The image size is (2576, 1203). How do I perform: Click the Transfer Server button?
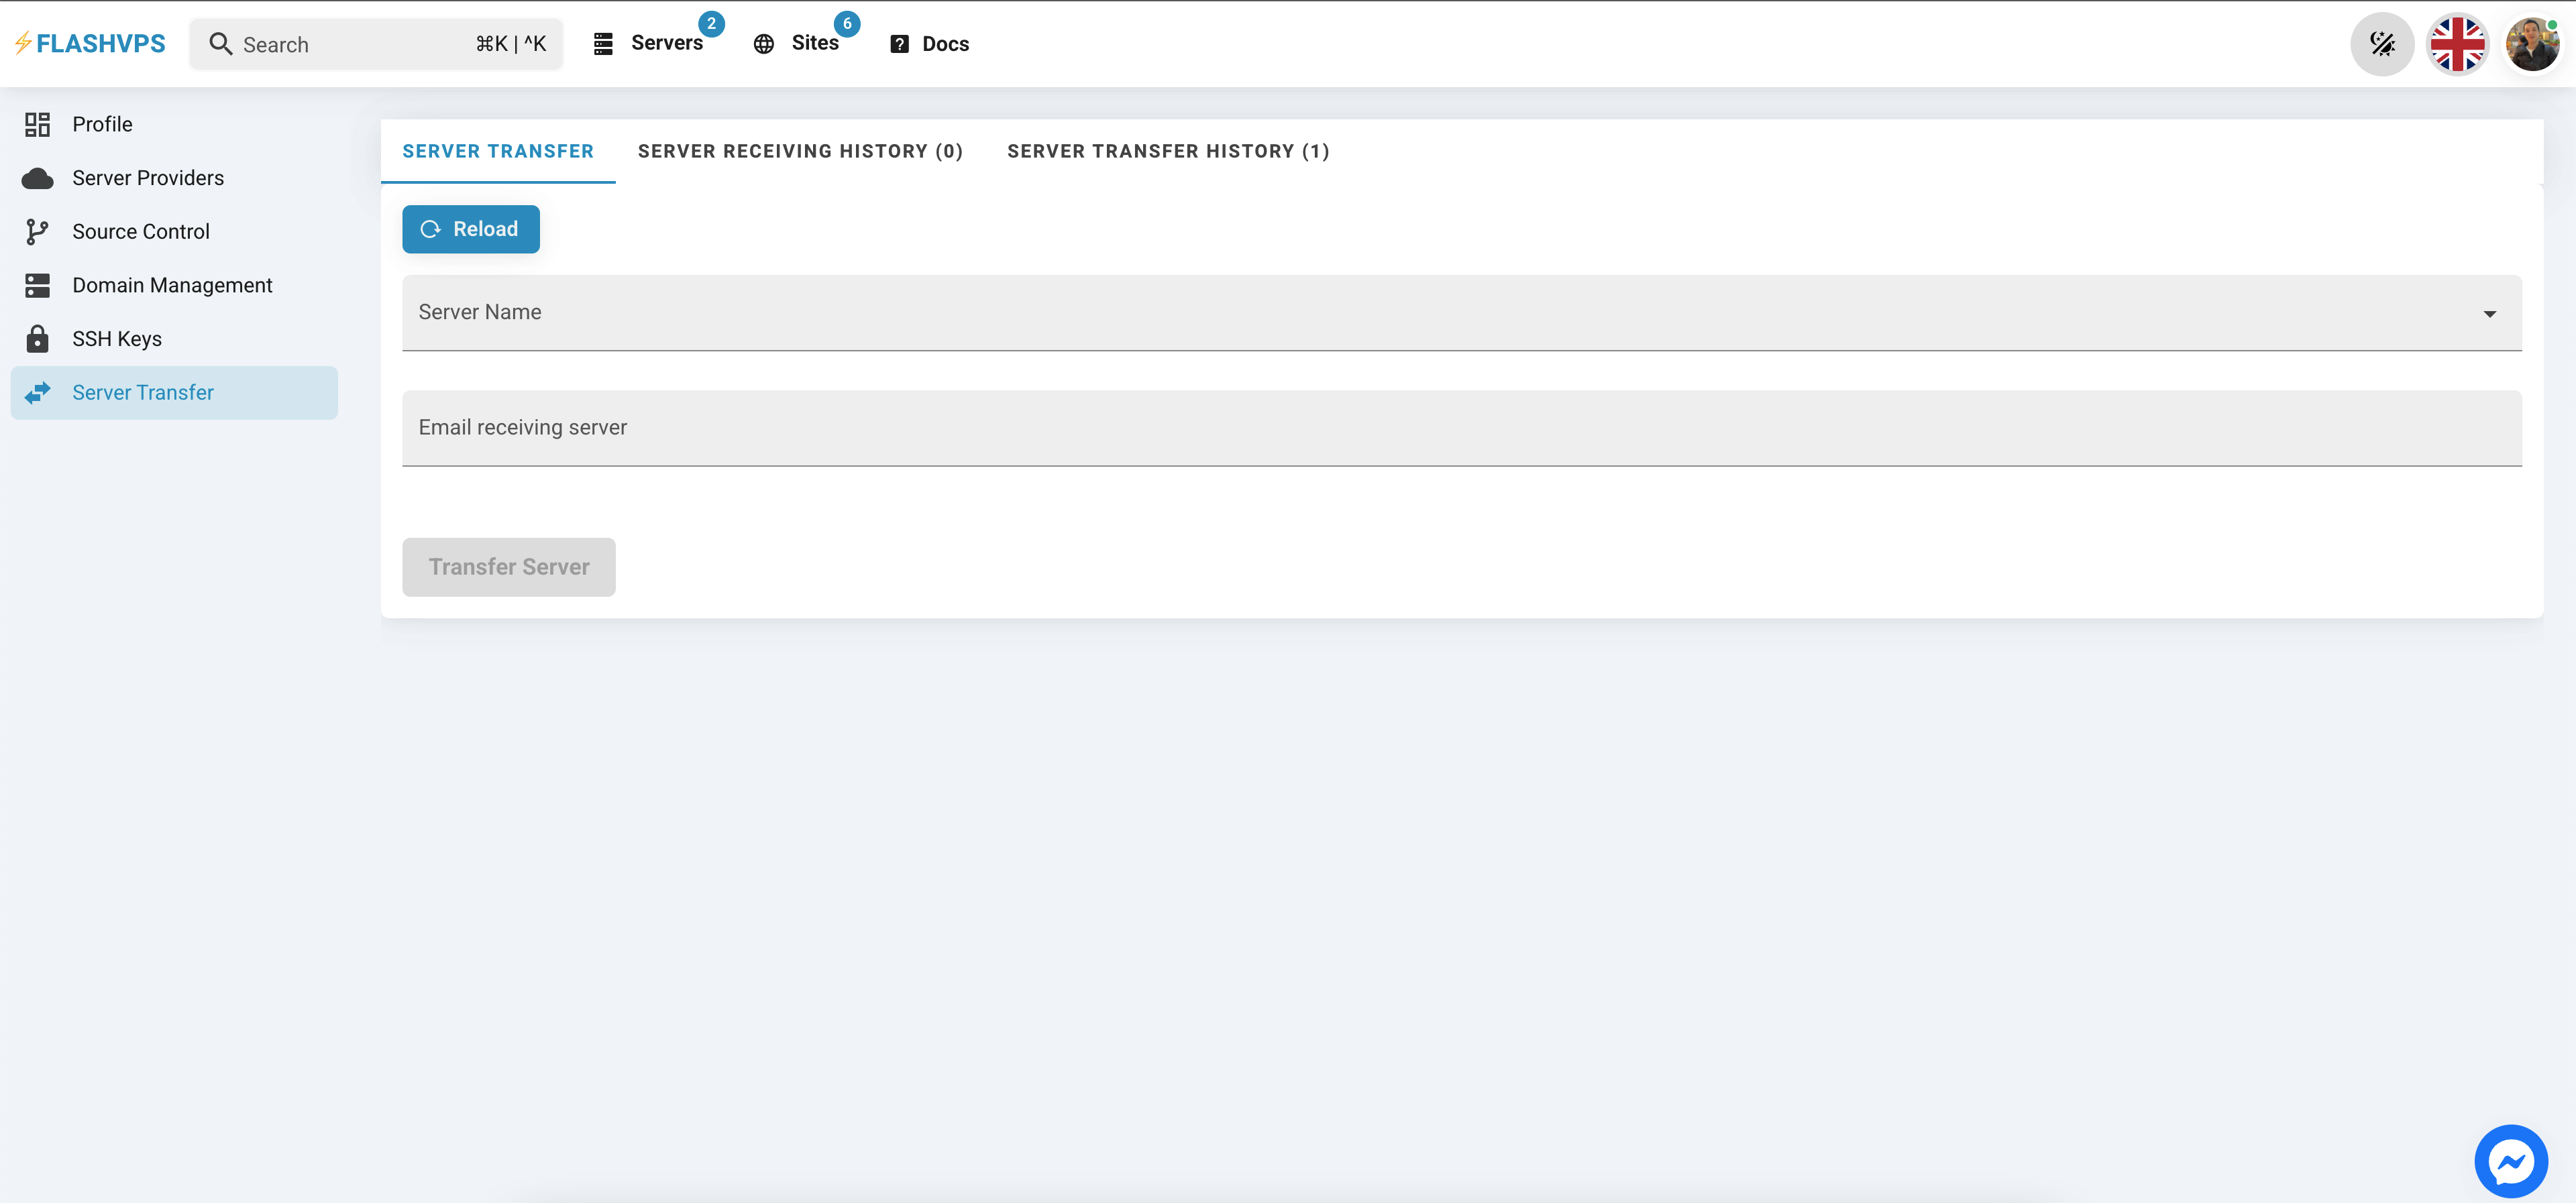point(508,567)
